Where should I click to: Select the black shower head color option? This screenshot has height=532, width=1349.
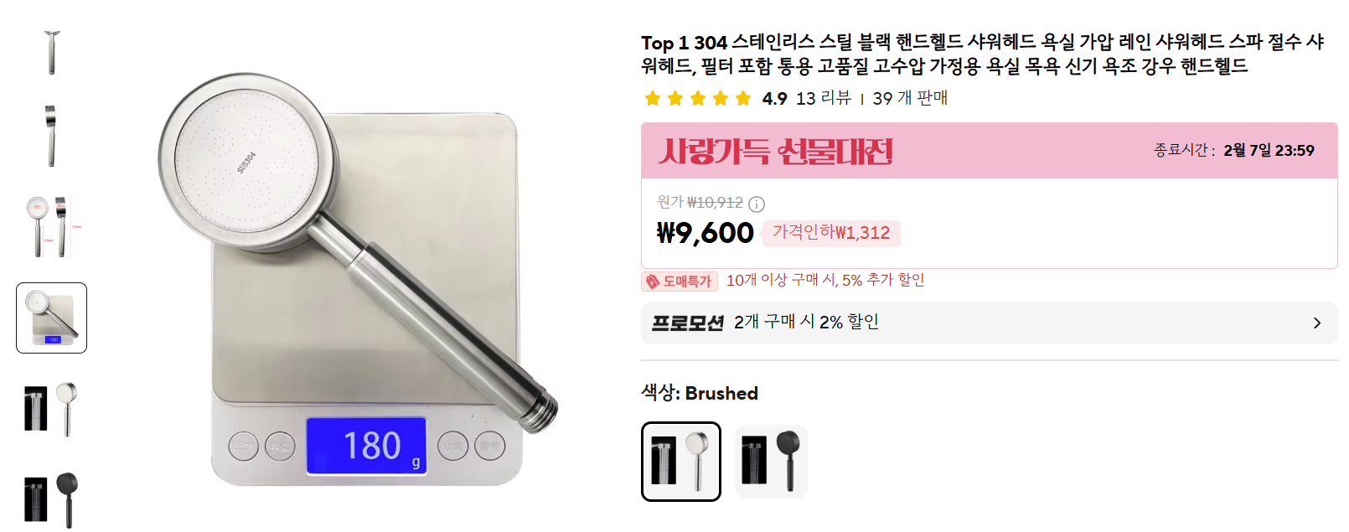[771, 462]
